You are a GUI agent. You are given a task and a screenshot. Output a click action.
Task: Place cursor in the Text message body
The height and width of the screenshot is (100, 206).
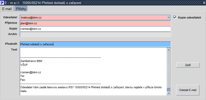pos(93,71)
